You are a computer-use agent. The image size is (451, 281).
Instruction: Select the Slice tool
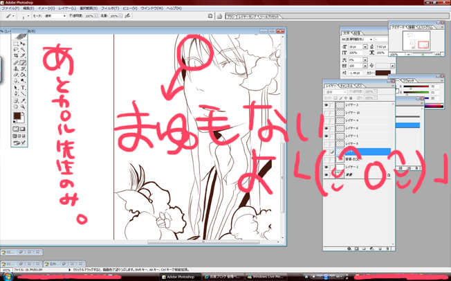(x=23, y=55)
